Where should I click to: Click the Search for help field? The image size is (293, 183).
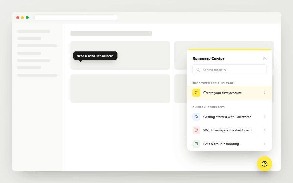[229, 70]
